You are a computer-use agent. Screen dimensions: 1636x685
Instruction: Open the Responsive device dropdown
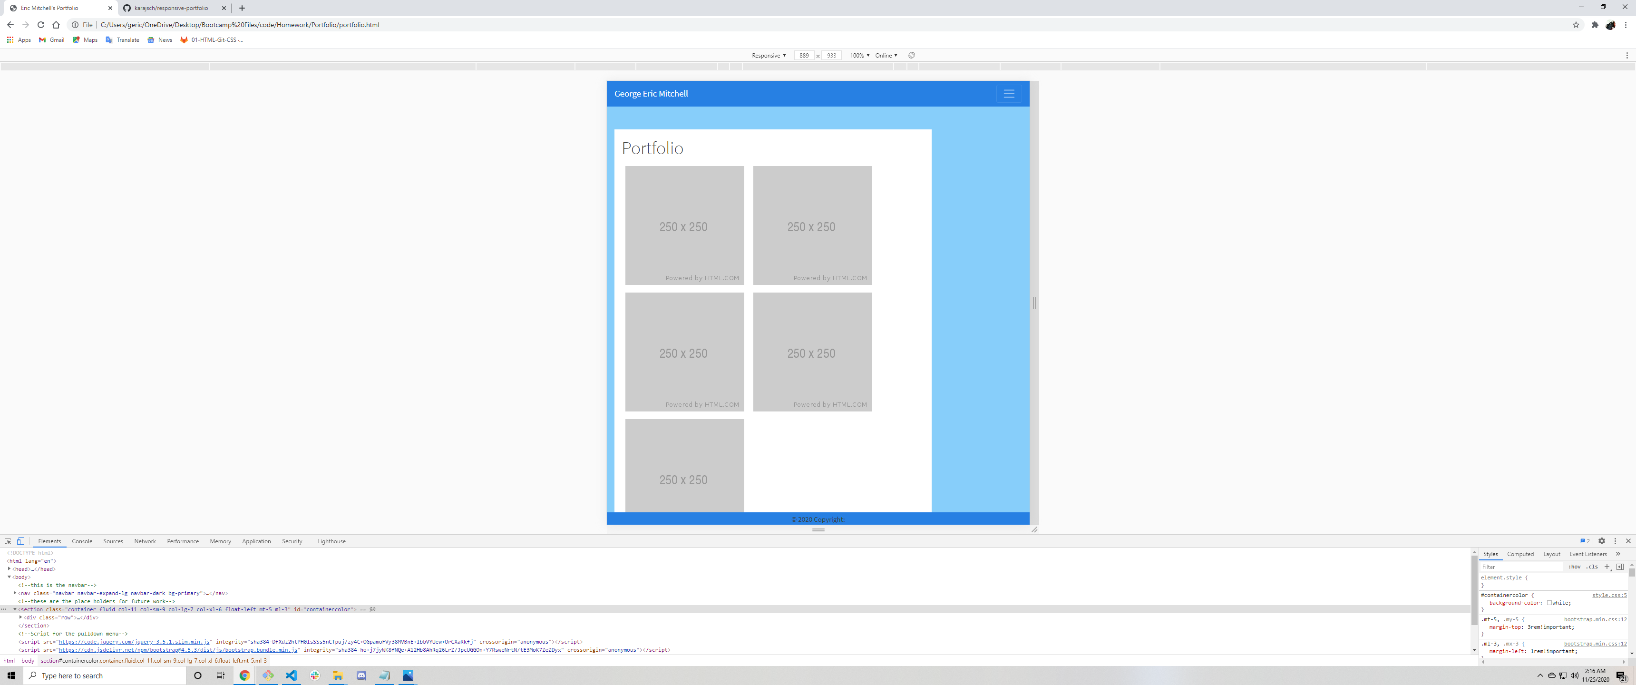point(769,55)
